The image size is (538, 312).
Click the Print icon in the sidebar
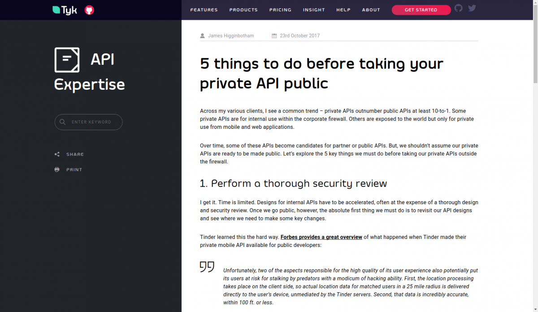coord(57,169)
